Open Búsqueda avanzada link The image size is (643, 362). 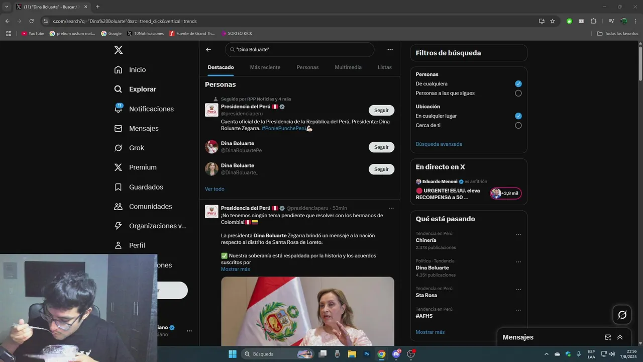coord(439,144)
